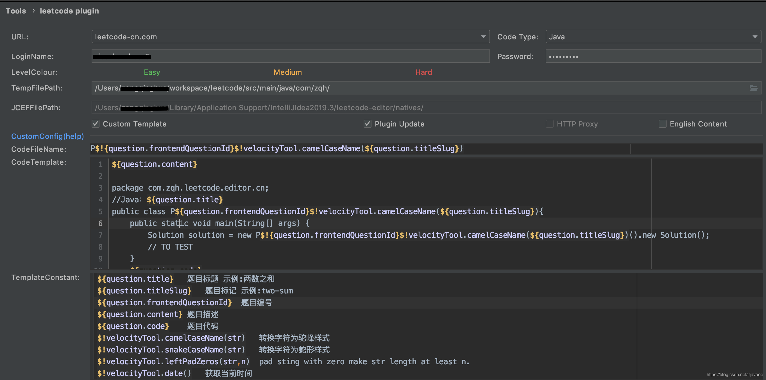Image resolution: width=766 pixels, height=380 pixels.
Task: Click line 3 package statement in CodeTemplate
Action: (190, 188)
